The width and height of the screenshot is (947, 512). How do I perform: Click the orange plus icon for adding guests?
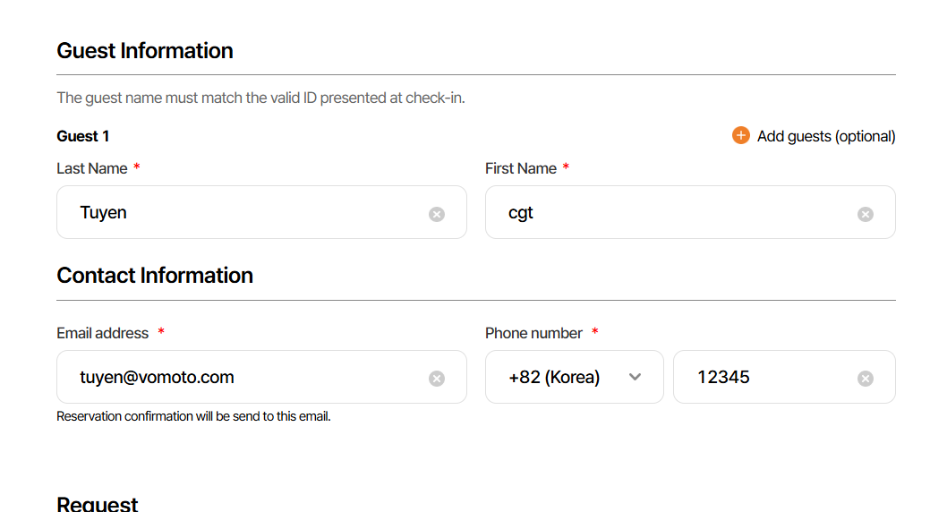point(740,135)
